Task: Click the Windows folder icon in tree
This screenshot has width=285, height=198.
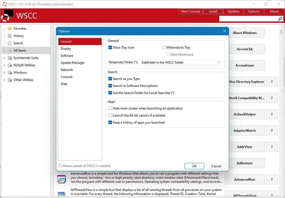Action: click(x=10, y=73)
